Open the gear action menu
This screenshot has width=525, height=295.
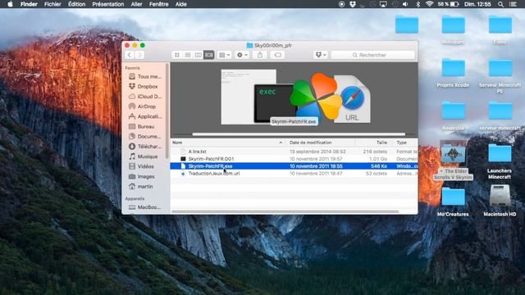tap(242, 55)
